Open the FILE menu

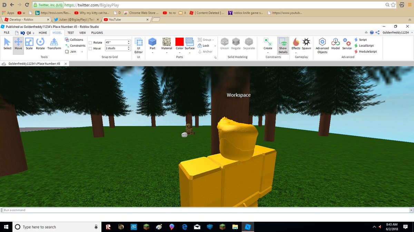pos(7,33)
